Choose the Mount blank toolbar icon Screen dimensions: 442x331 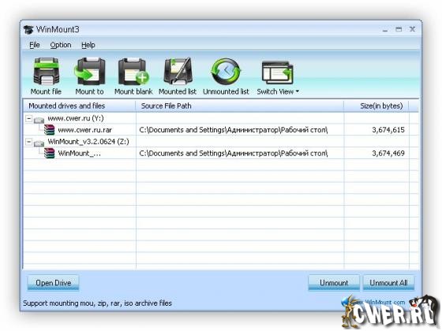pos(133,76)
